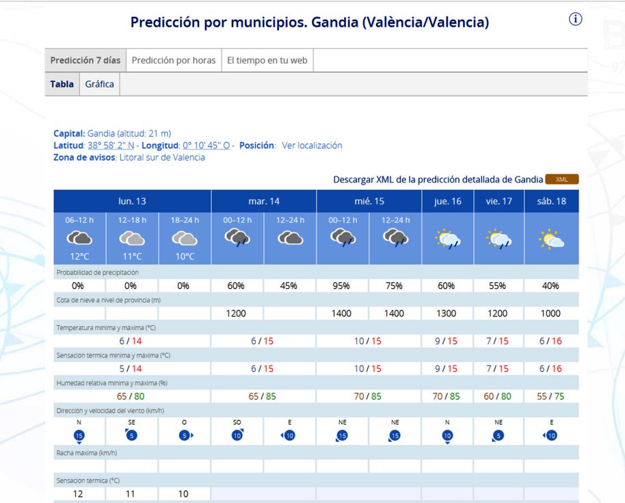Click mié. 15 00–12 h NE wind icon
This screenshot has width=625, height=503.
click(x=342, y=436)
